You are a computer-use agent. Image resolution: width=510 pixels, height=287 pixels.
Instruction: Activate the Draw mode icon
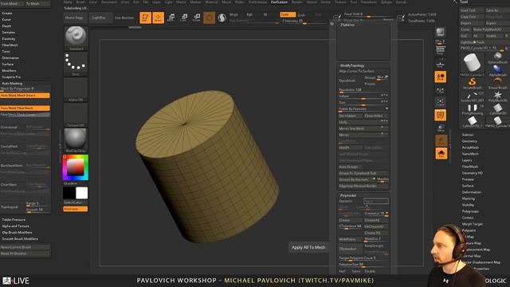tap(159, 18)
